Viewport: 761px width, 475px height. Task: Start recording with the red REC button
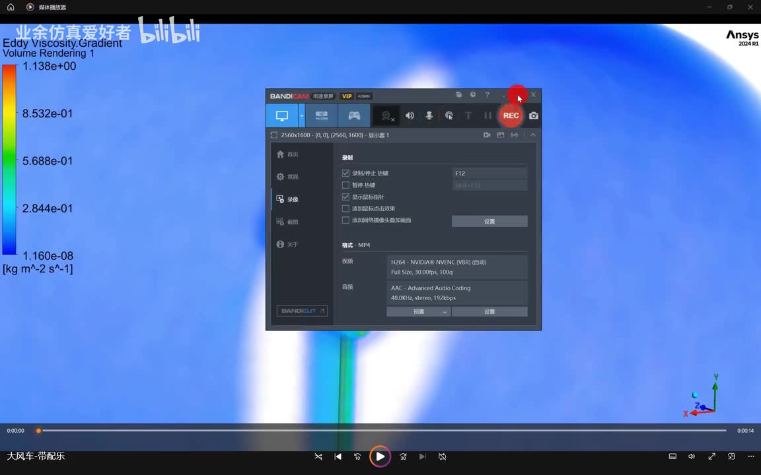511,115
